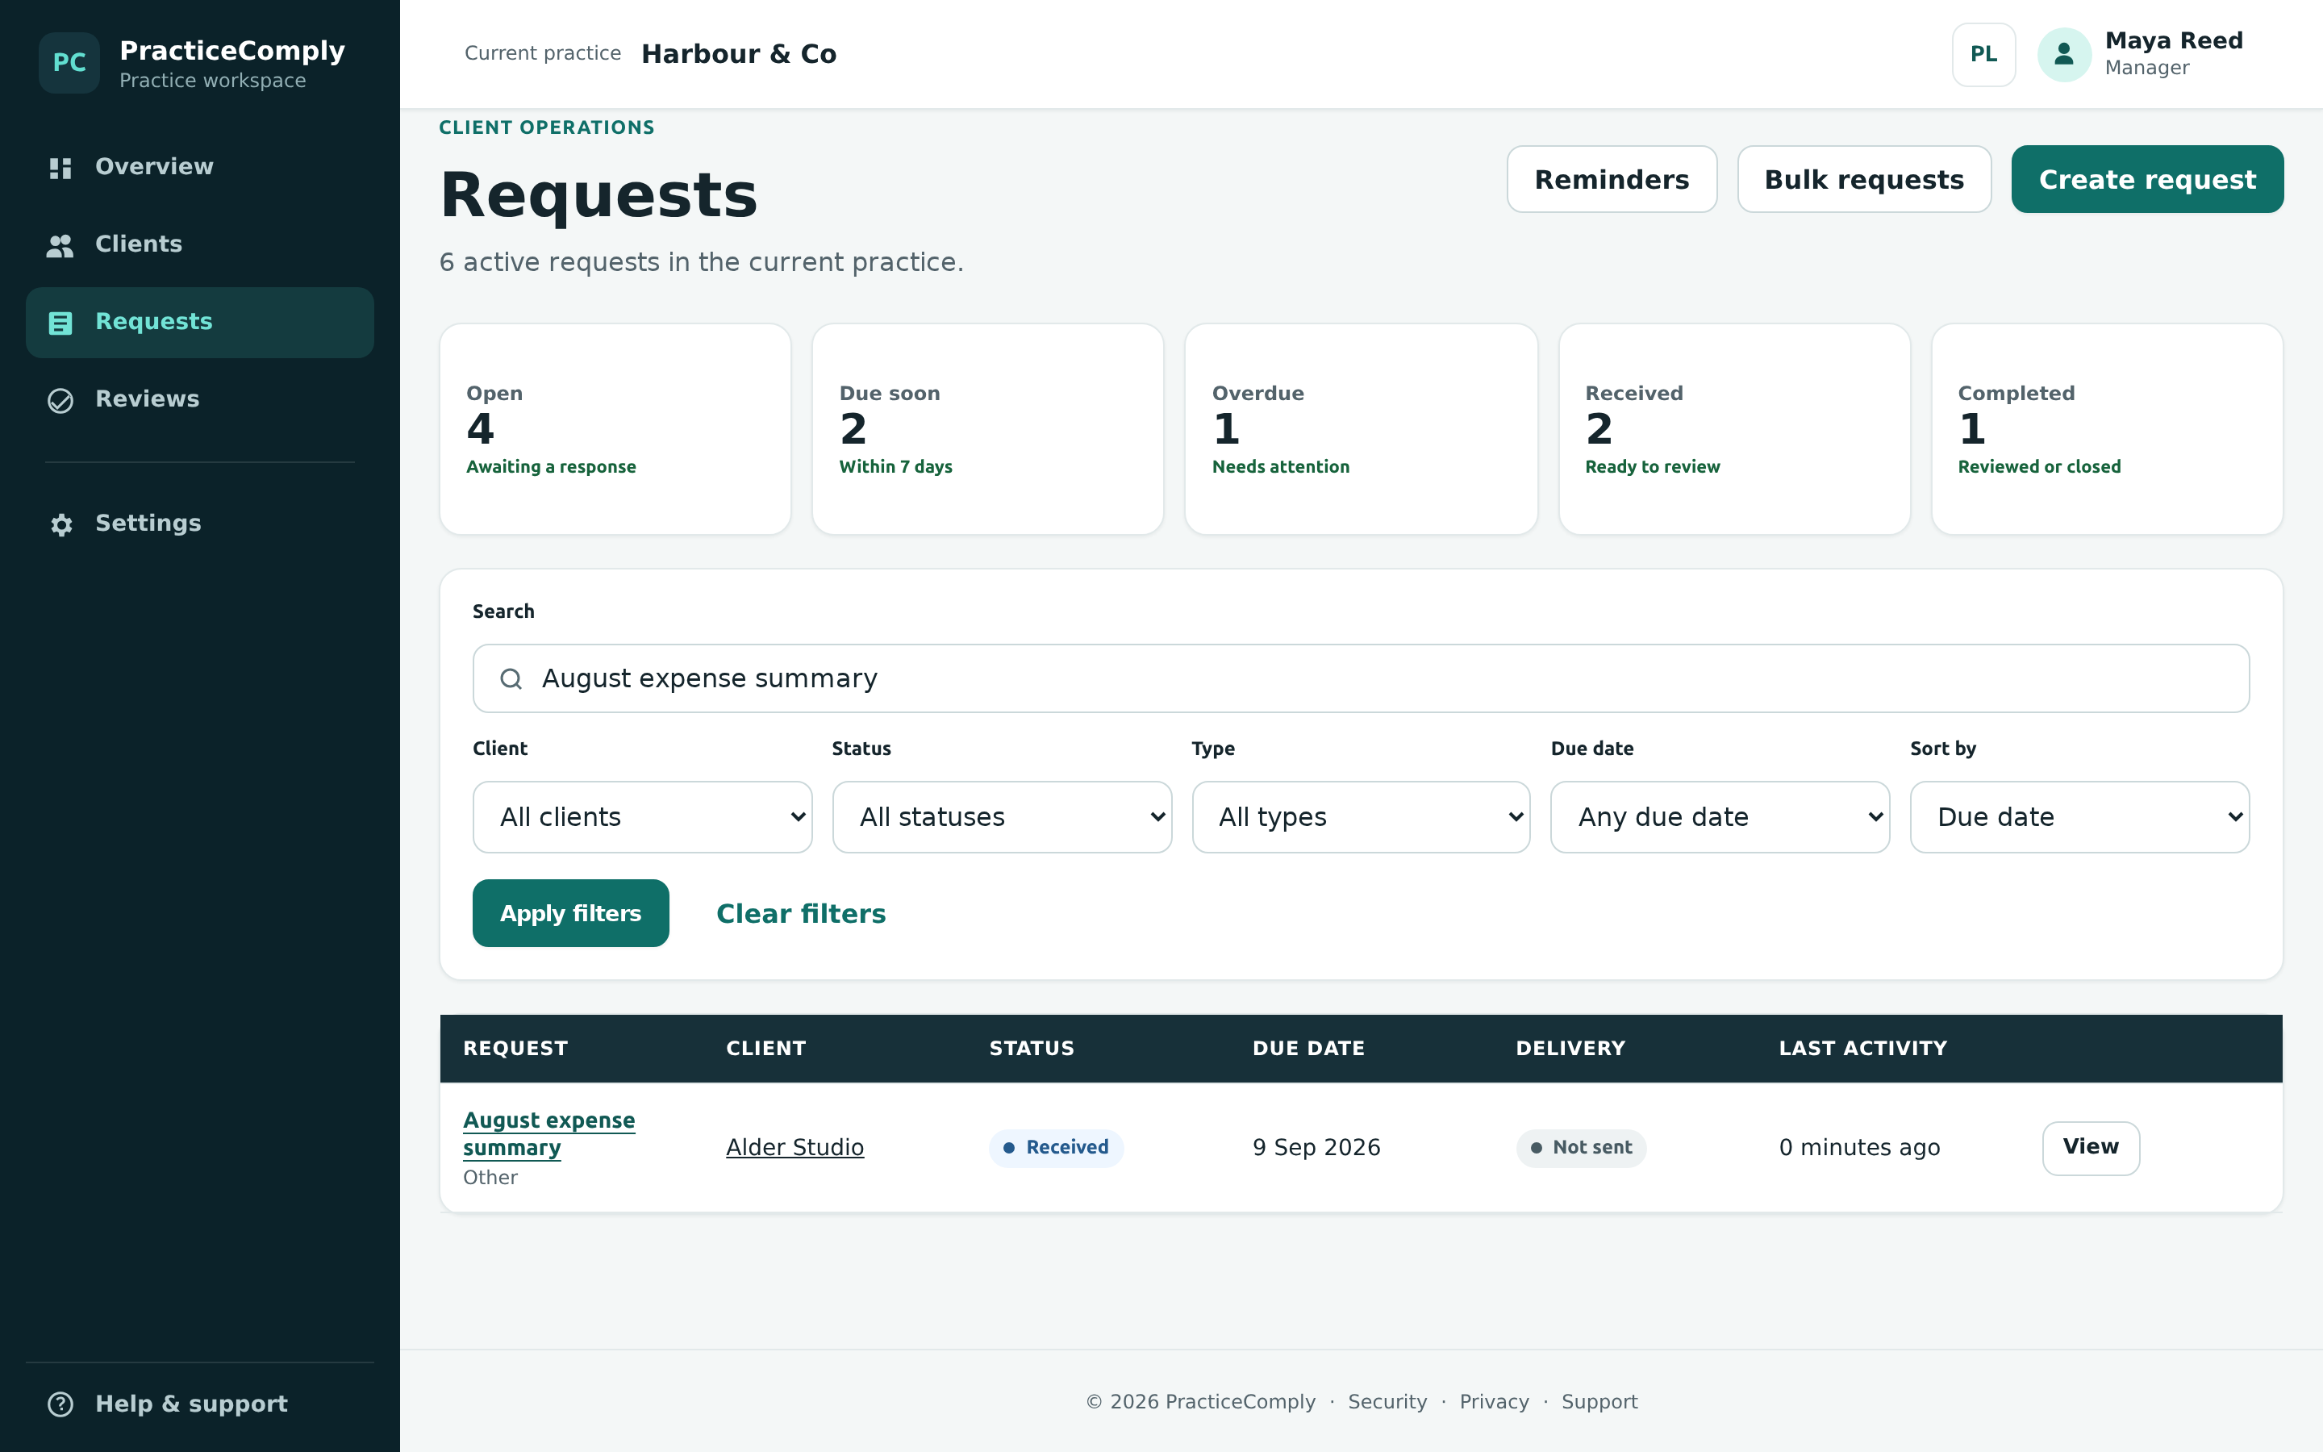Viewport: 2323px width, 1452px height.
Task: Click the Open requests card
Action: [615, 429]
